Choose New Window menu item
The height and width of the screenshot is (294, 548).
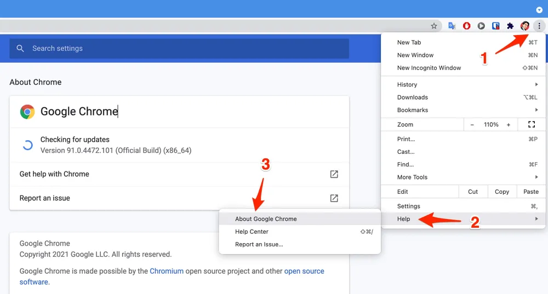point(463,55)
